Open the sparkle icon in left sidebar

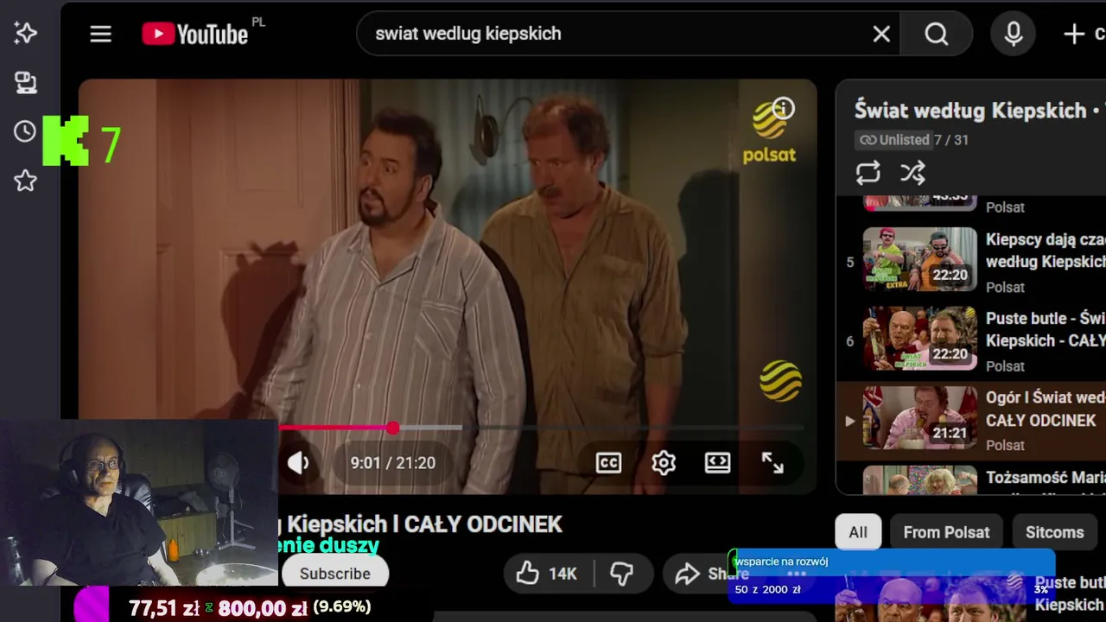pyautogui.click(x=25, y=33)
